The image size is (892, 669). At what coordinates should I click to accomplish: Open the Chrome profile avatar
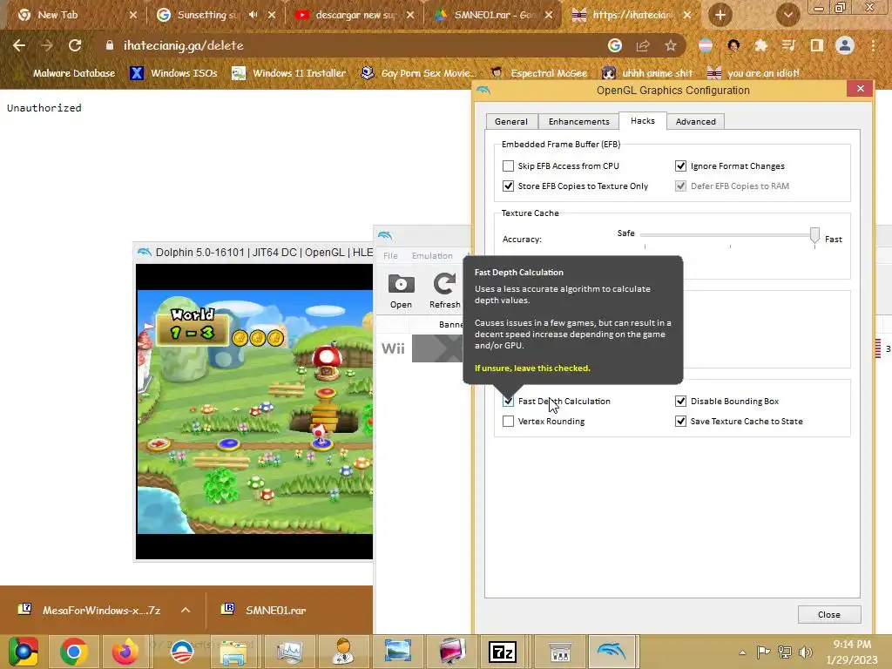point(845,45)
